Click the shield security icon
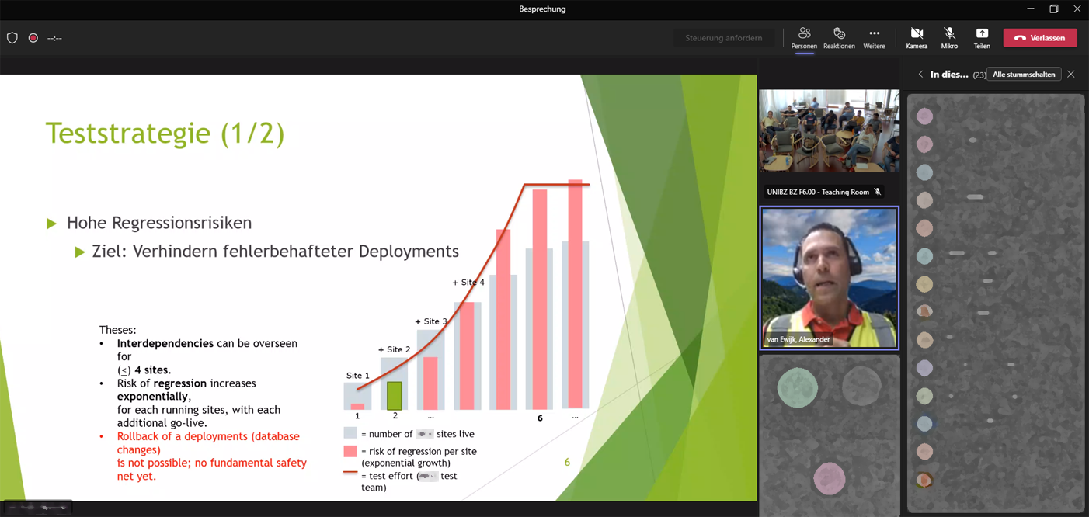Image resolution: width=1089 pixels, height=517 pixels. click(x=12, y=38)
